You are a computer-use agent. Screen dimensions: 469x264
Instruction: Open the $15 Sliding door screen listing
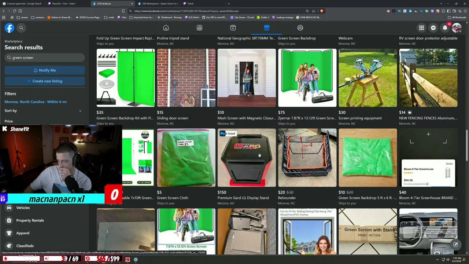pos(186,87)
